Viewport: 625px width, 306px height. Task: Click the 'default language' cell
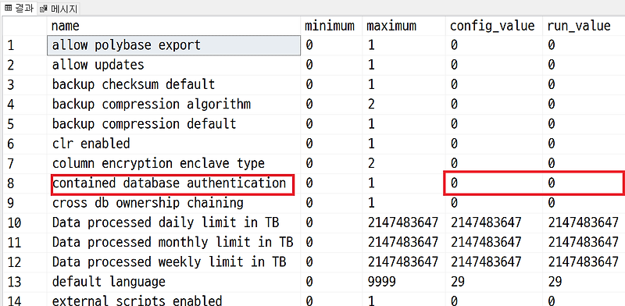(x=173, y=282)
